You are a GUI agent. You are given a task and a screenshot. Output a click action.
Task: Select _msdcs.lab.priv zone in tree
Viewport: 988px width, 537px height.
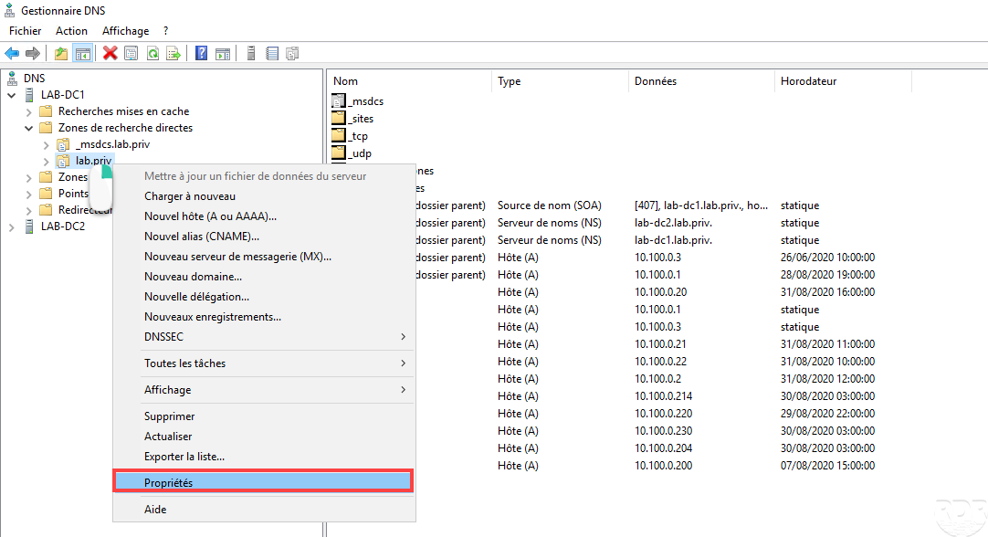coord(112,144)
